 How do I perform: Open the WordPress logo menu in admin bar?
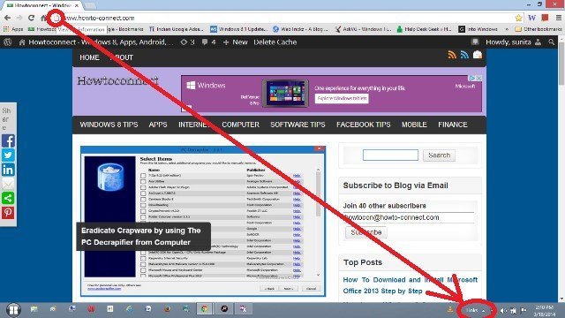[8, 42]
